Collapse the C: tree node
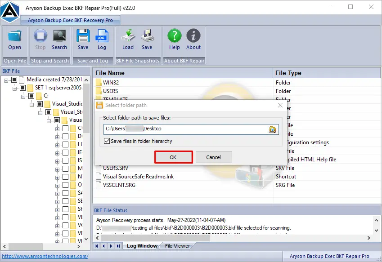 coord(23,96)
